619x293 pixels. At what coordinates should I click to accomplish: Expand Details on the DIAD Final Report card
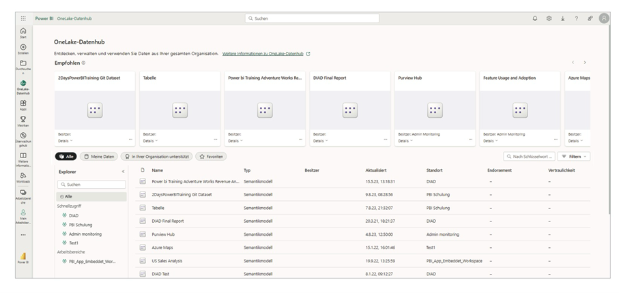[321, 141]
